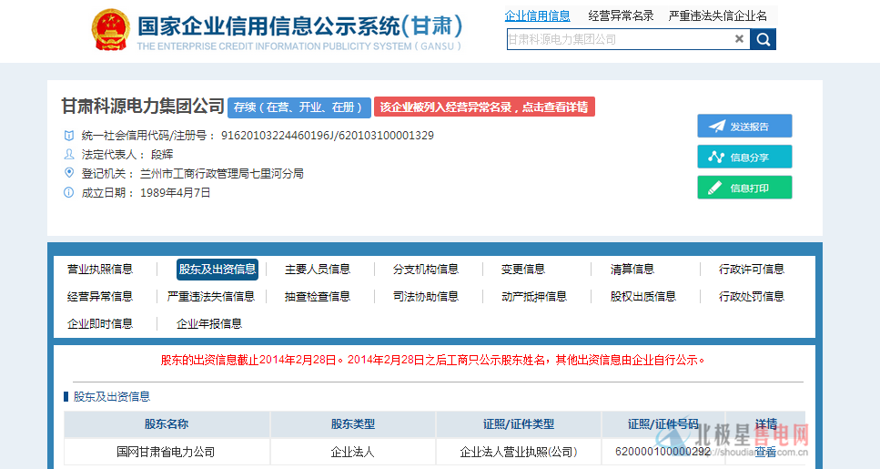The height and width of the screenshot is (469, 880).
Task: Click 发送报告 send report button
Action: coord(744,127)
